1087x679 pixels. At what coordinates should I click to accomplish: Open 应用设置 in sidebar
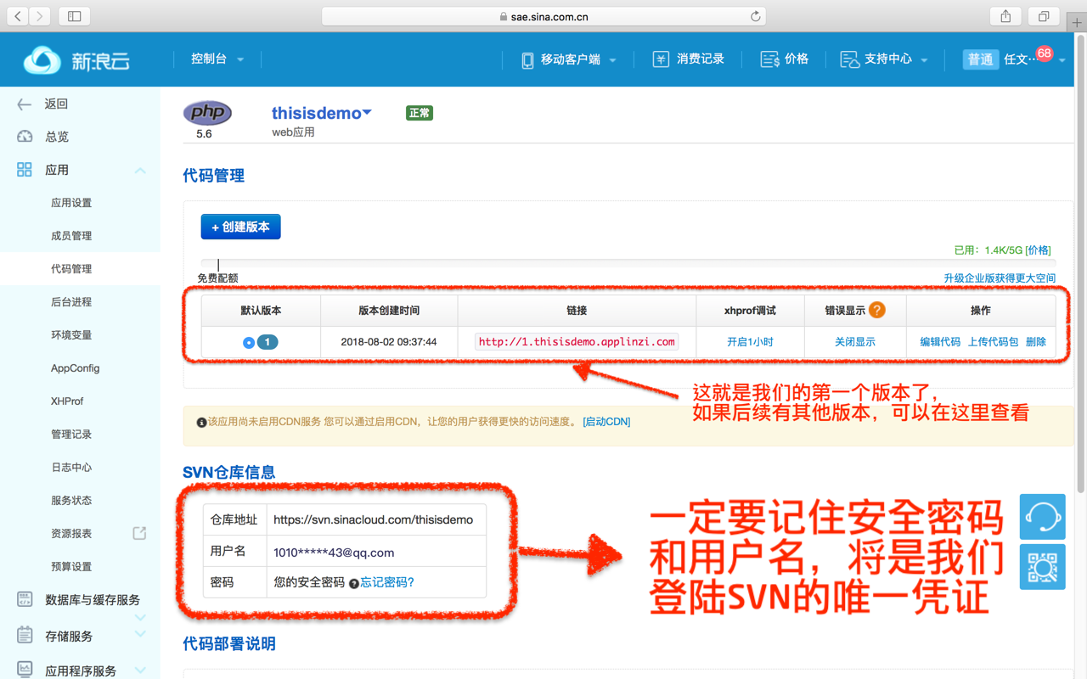[x=71, y=203]
